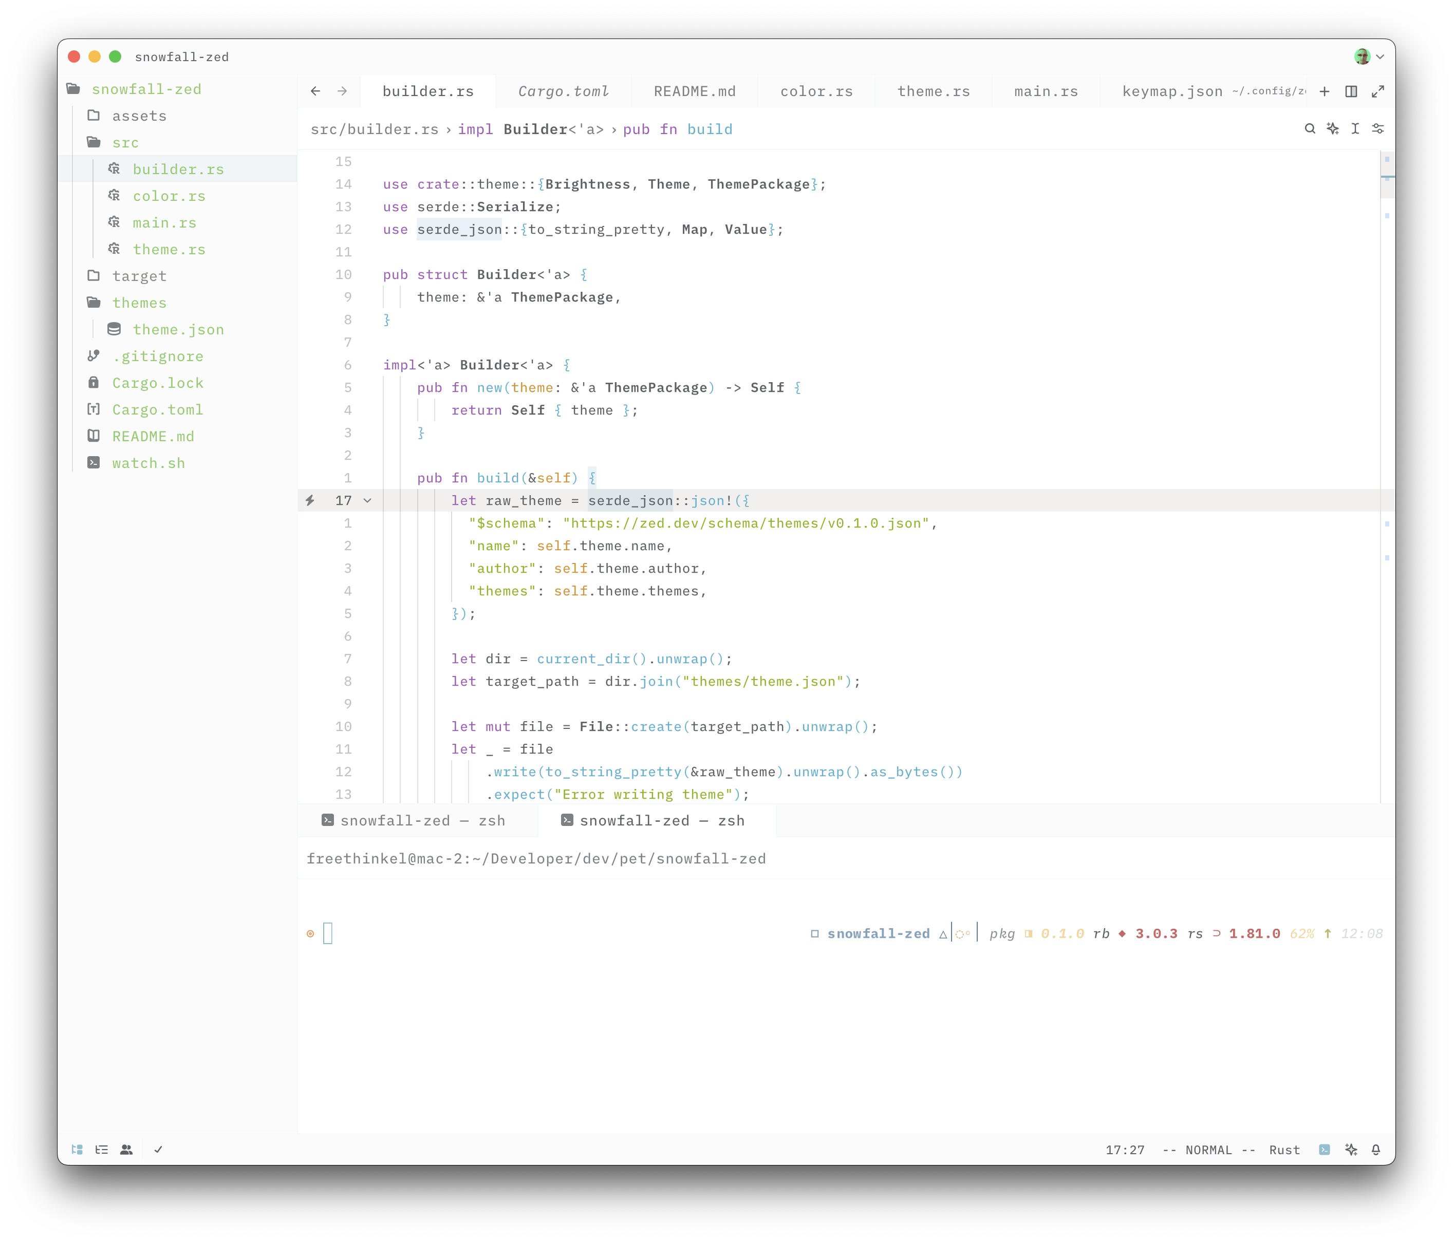Launch inline assist sparkle in editor toolbar

click(x=1332, y=129)
